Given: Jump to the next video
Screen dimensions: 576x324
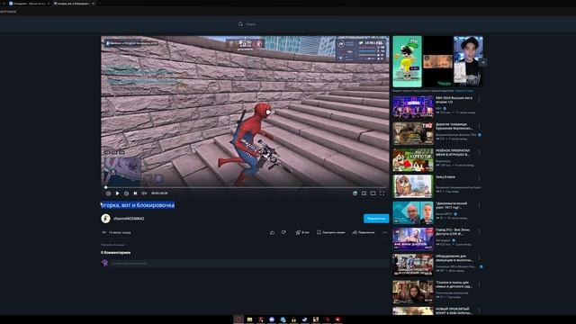Looking at the screenshot, I should click(x=135, y=193).
